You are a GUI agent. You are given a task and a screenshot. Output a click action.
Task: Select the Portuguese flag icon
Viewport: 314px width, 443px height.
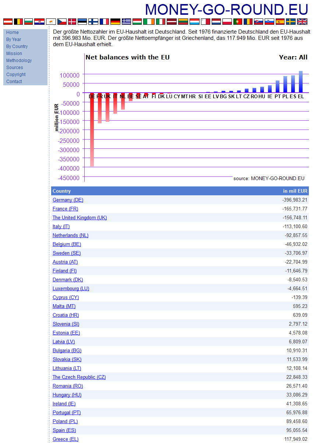click(x=237, y=22)
